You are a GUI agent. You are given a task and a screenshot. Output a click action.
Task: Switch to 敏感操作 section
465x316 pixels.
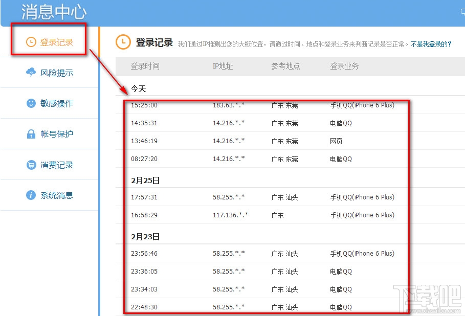[x=49, y=103]
